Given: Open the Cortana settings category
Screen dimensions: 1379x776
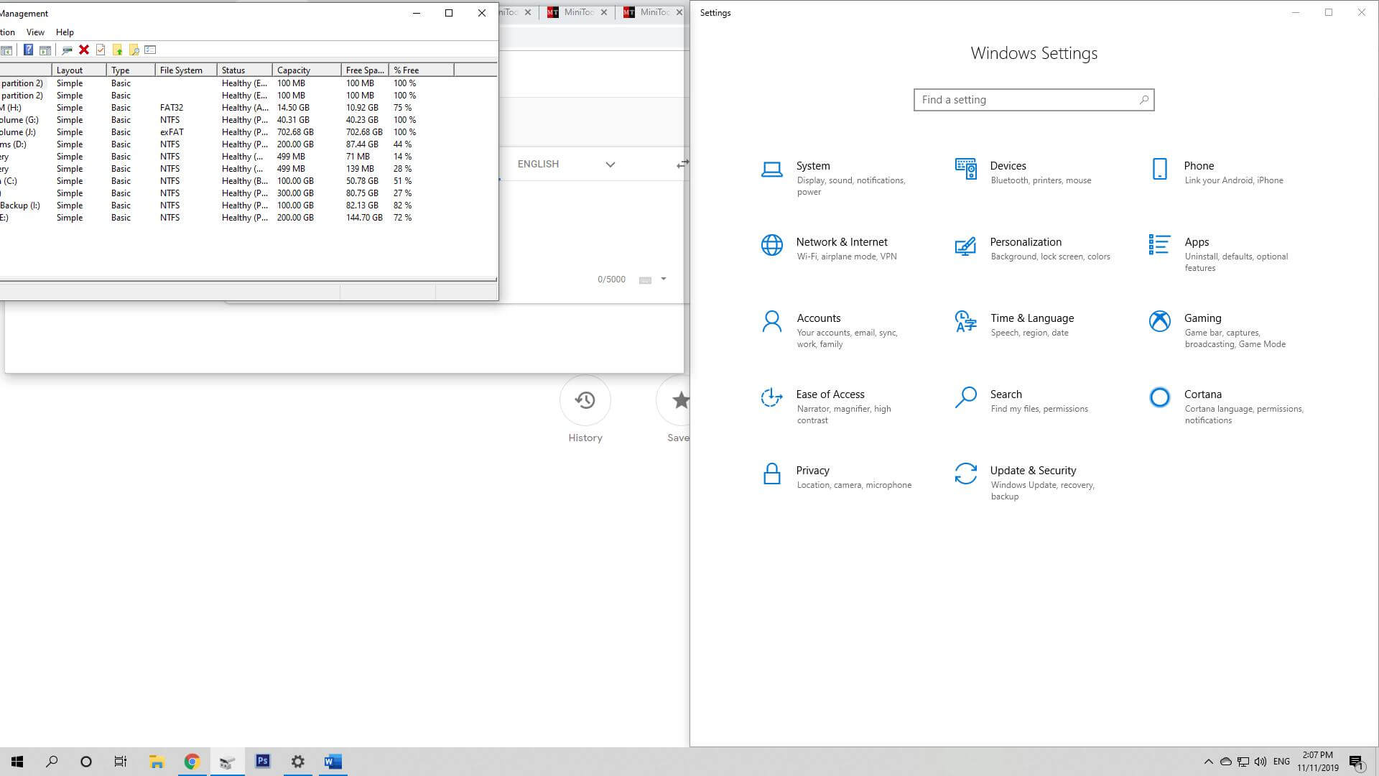Looking at the screenshot, I should pyautogui.click(x=1225, y=407).
